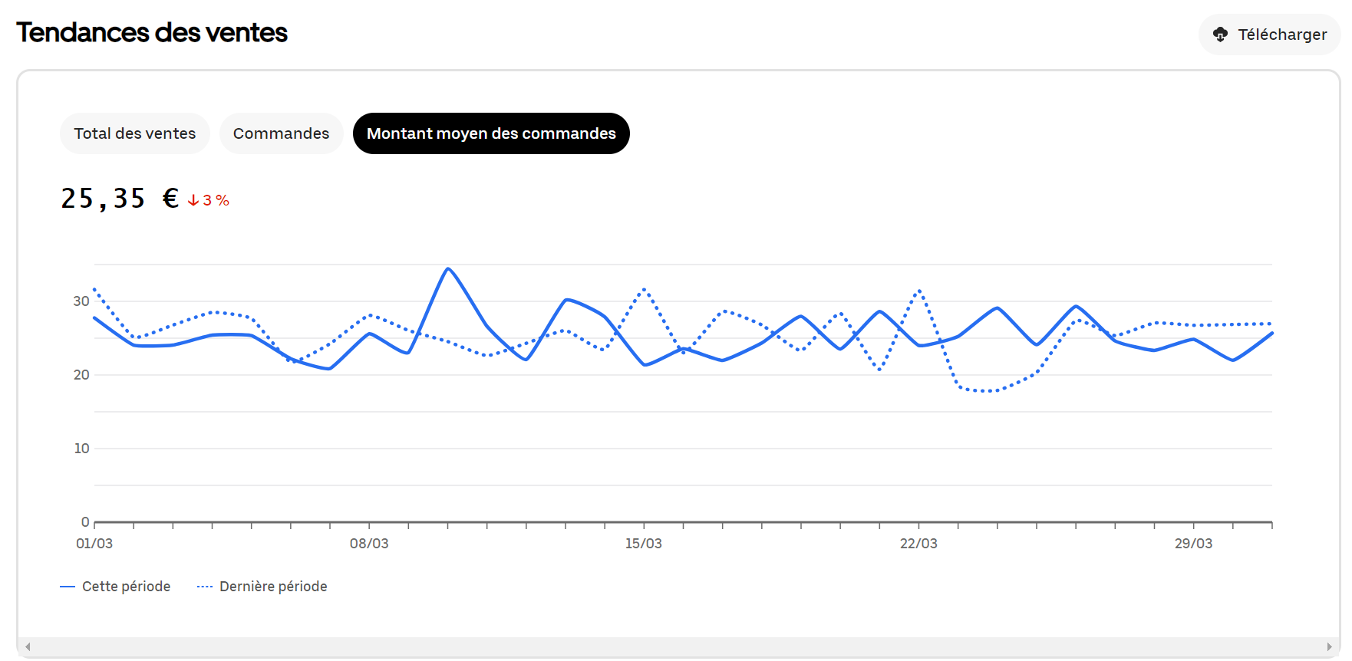The width and height of the screenshot is (1352, 661).
Task: Click the 15/03 date axis label
Action: 643,544
